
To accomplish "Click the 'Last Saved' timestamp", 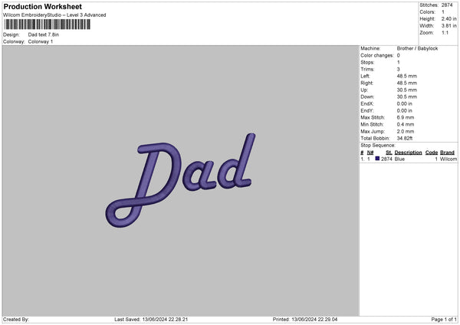I will (x=151, y=320).
